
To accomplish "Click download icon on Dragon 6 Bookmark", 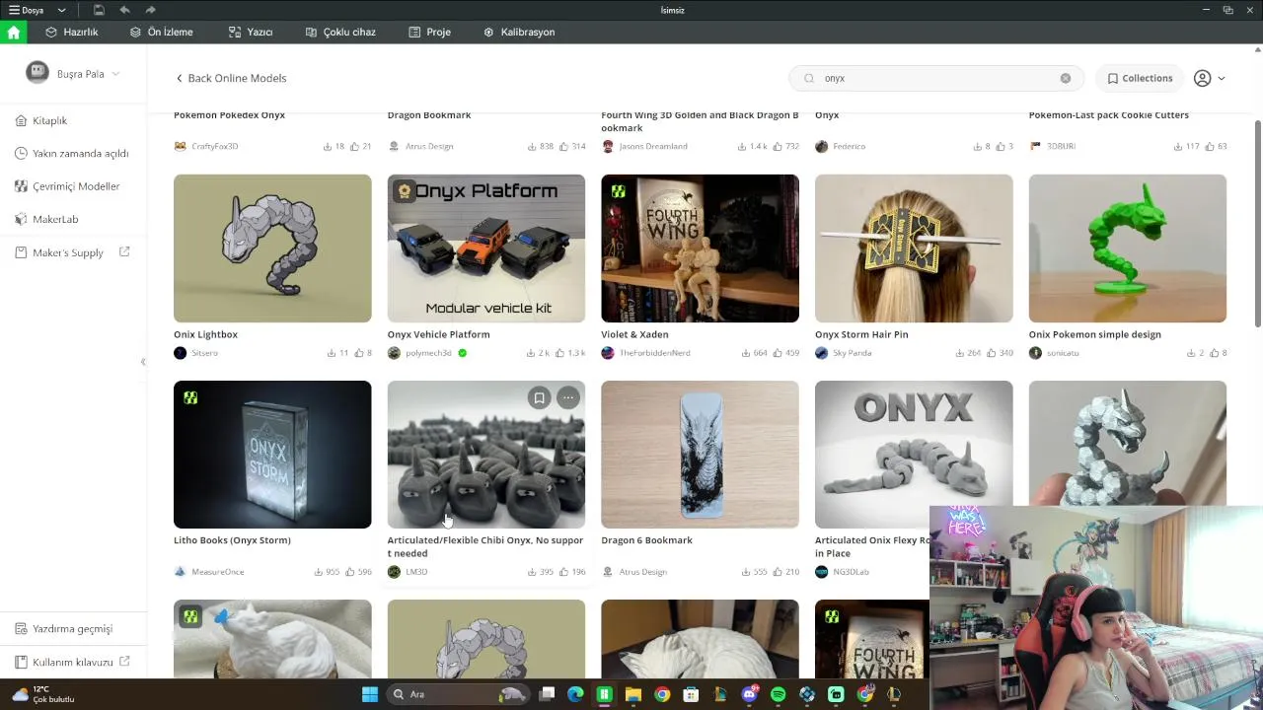I will coord(747,572).
